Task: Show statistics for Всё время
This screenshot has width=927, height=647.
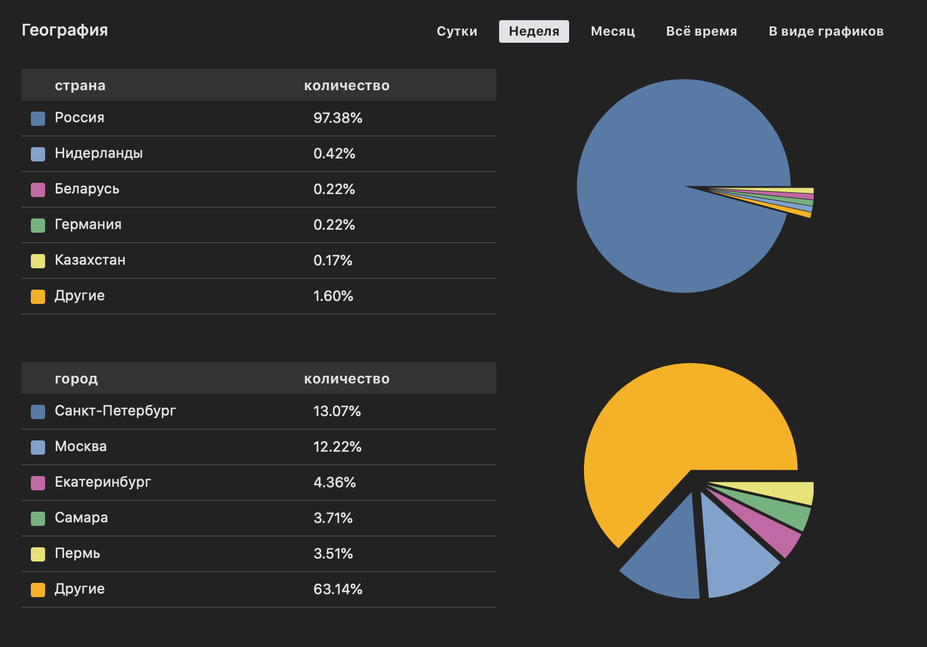Action: click(701, 31)
